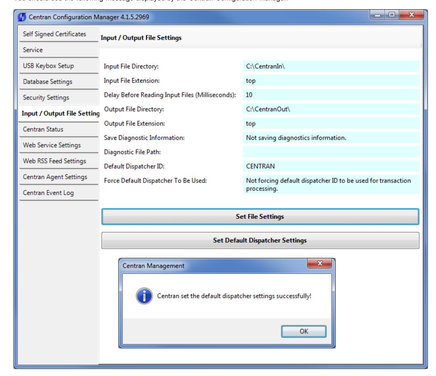
Task: Click Set Default Dispatcher Settings button
Action: [260, 240]
